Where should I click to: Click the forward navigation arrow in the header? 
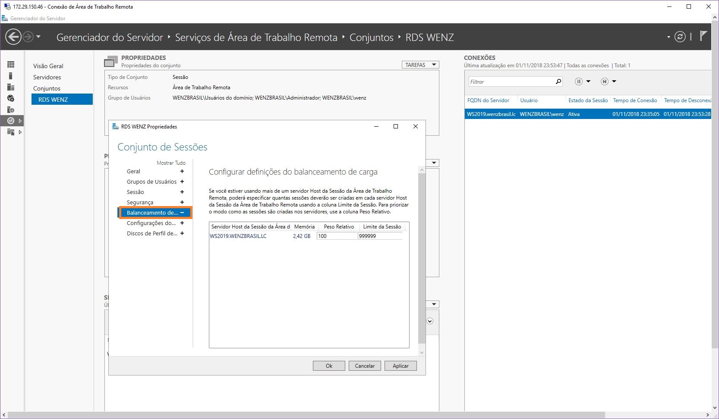tap(28, 37)
